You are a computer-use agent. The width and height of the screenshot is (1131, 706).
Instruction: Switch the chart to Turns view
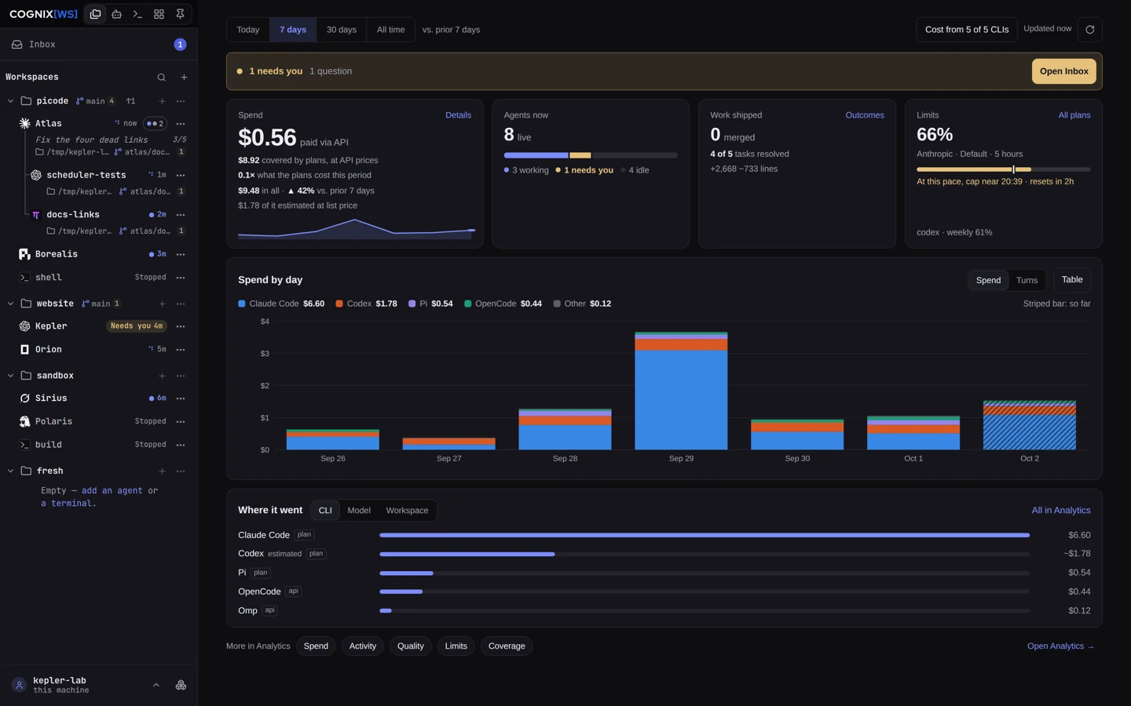tap(1027, 280)
